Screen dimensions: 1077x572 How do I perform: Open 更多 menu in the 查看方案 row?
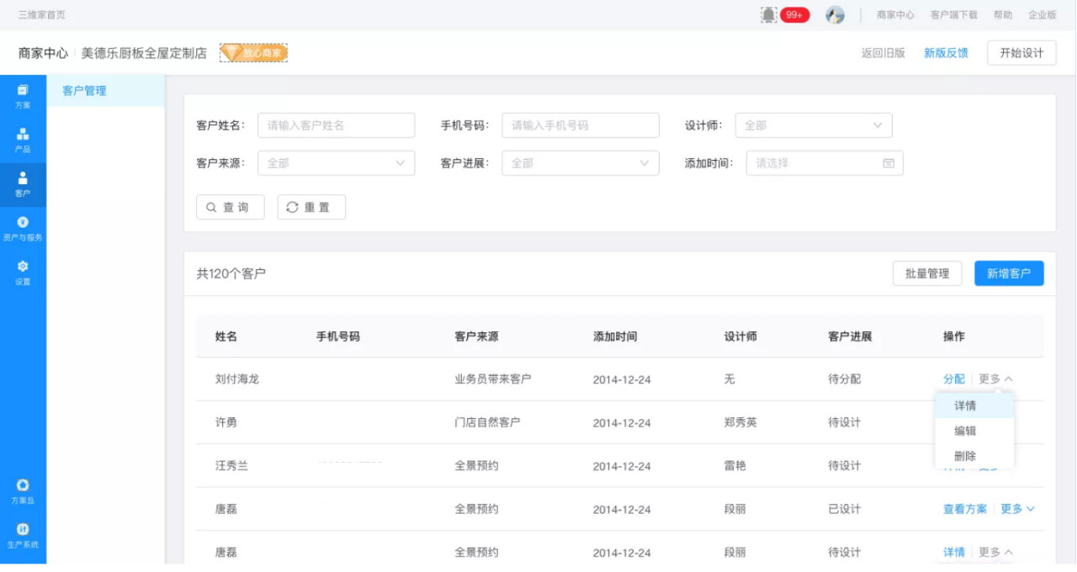coord(1017,509)
